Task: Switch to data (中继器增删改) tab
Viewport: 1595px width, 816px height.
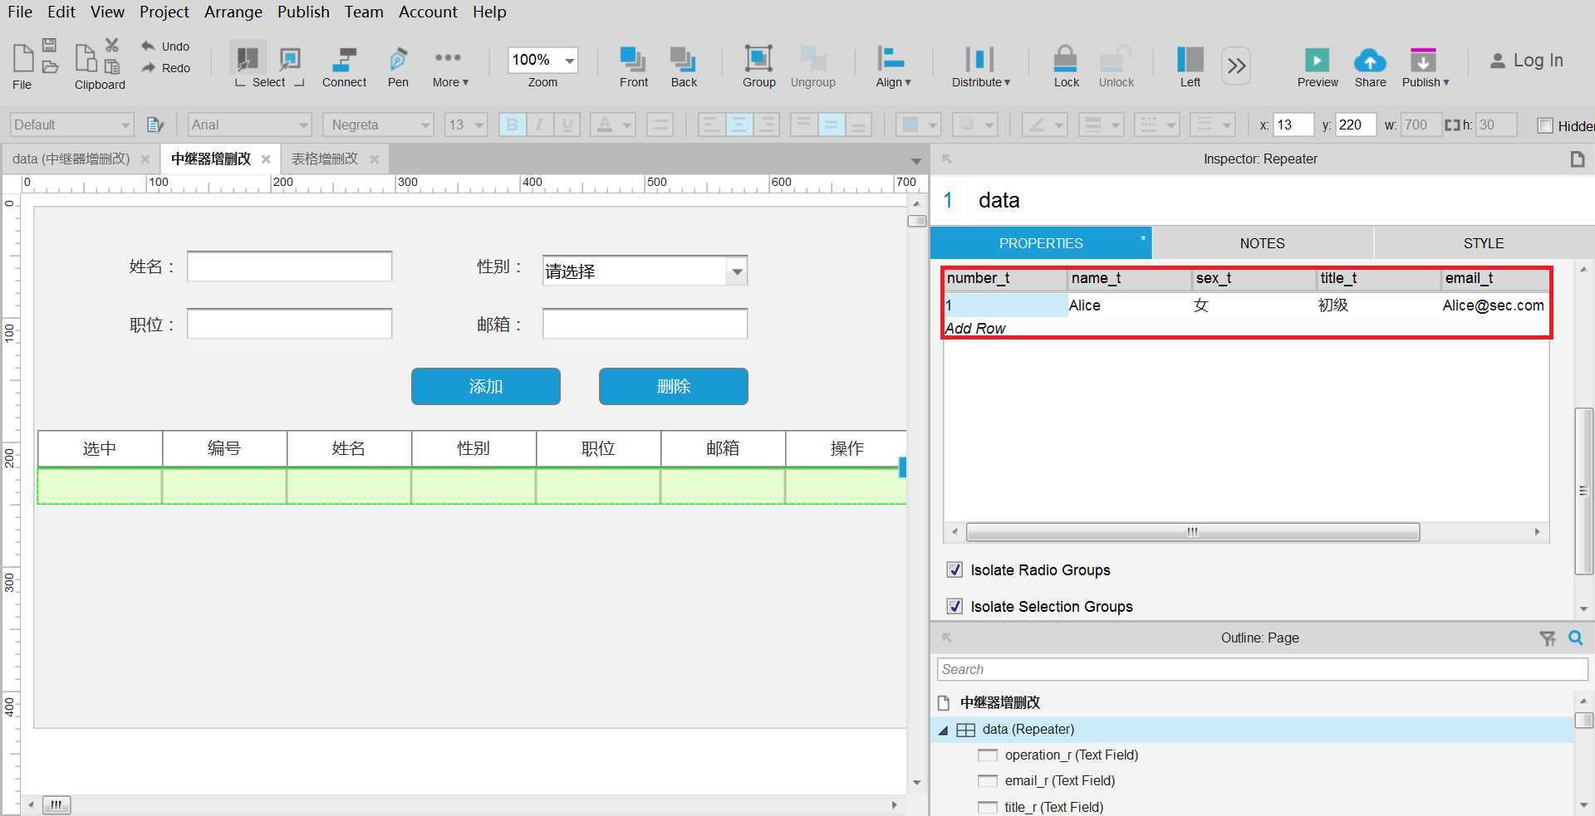Action: point(71,159)
